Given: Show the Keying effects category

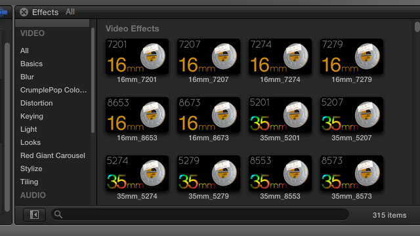Looking at the screenshot, I should 31,116.
